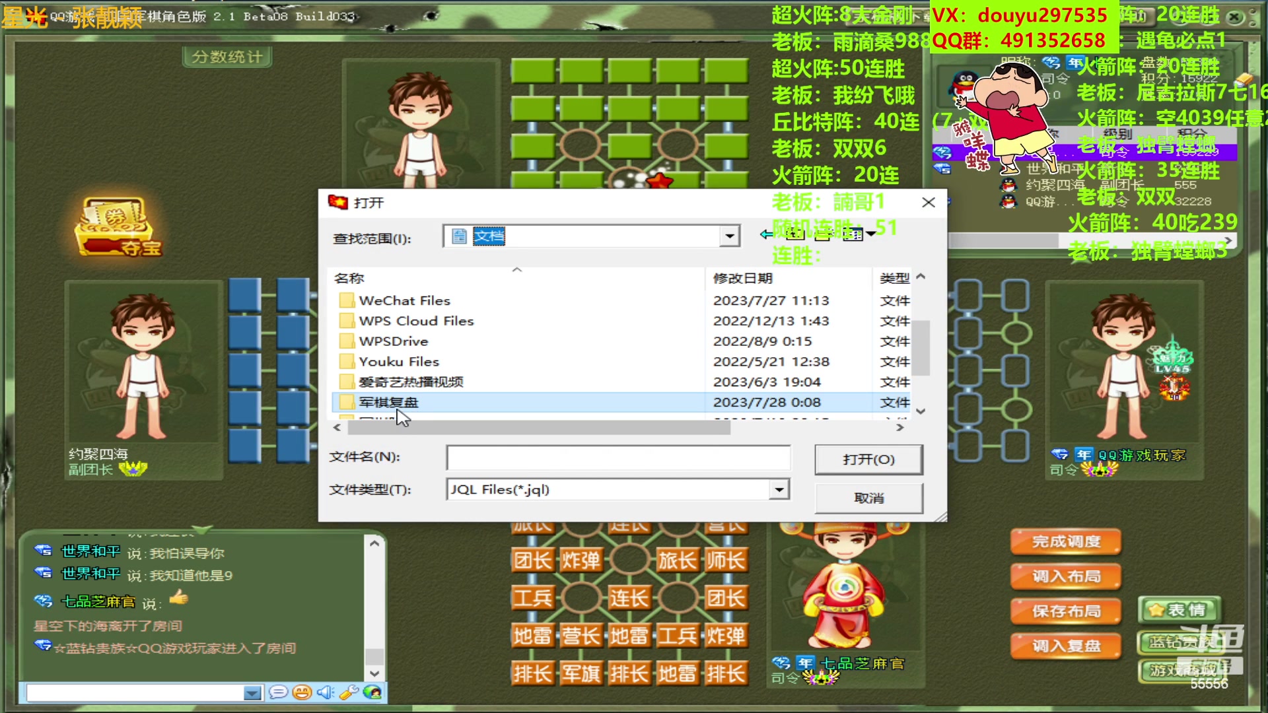Click the 2023/7/27 11:13 date cell
Viewport: 1268px width, 713px height.
point(771,301)
